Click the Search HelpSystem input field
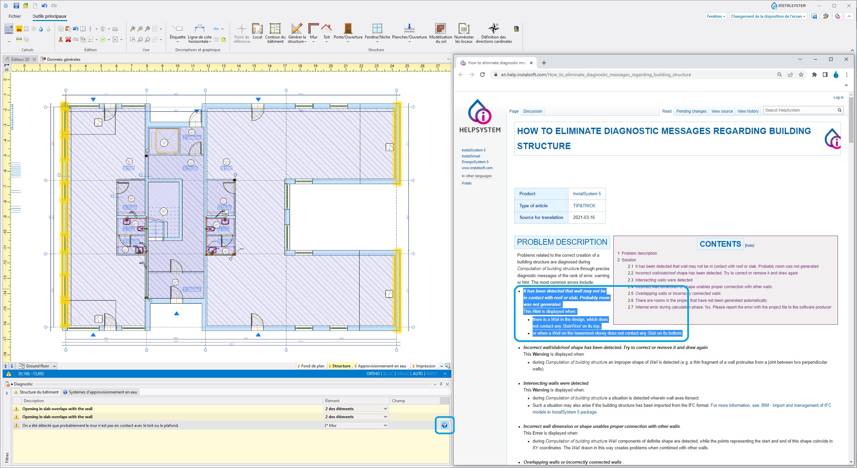The width and height of the screenshot is (857, 468). 800,110
